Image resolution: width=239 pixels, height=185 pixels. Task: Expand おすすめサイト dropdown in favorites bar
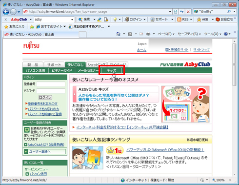pos(64,26)
